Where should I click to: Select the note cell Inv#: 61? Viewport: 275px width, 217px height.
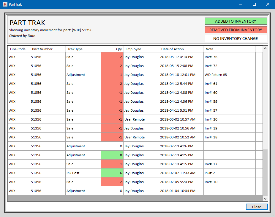(x=229, y=84)
